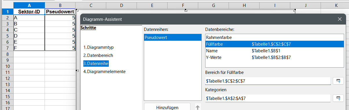The height and width of the screenshot is (110, 349).
Task: Click cell A1 Sektor-ID
Action: click(x=29, y=12)
